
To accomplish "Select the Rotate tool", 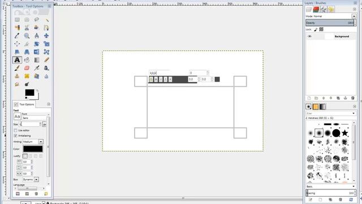I will (x=36, y=44).
